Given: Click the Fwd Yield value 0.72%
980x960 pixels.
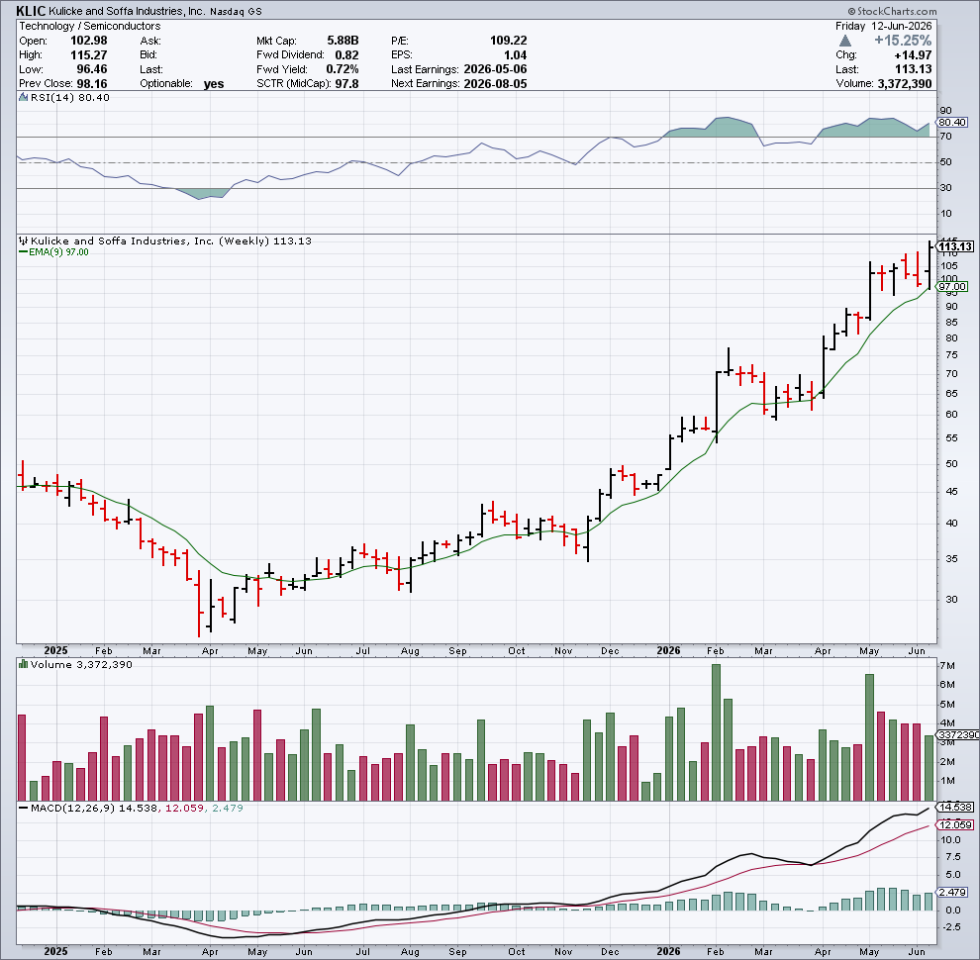Looking at the screenshot, I should [343, 69].
